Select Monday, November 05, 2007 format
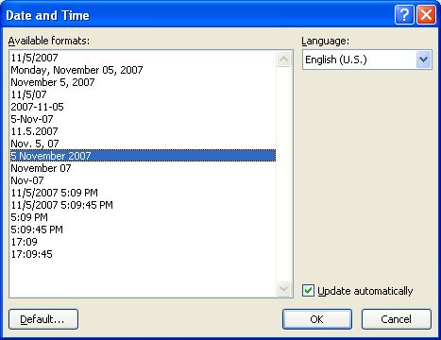441x340 pixels. (x=143, y=70)
